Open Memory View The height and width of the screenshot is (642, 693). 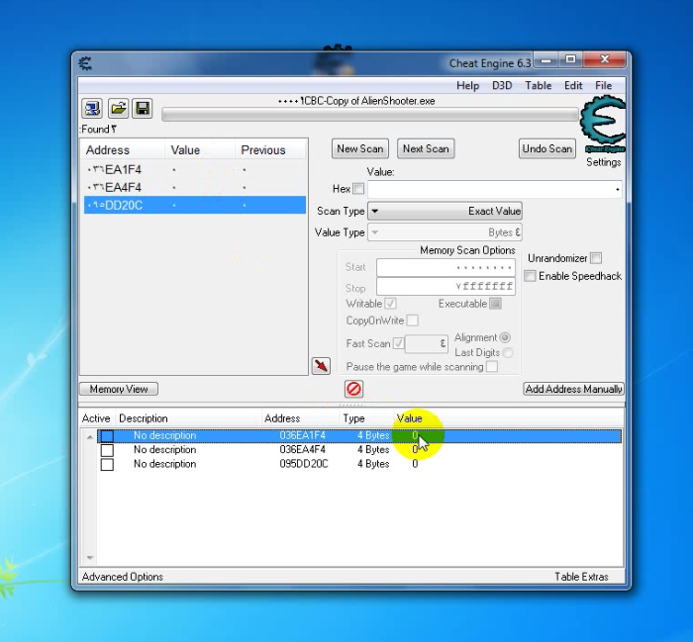click(x=119, y=389)
